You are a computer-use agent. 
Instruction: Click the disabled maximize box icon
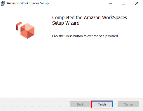pyautogui.click(x=123, y=3)
